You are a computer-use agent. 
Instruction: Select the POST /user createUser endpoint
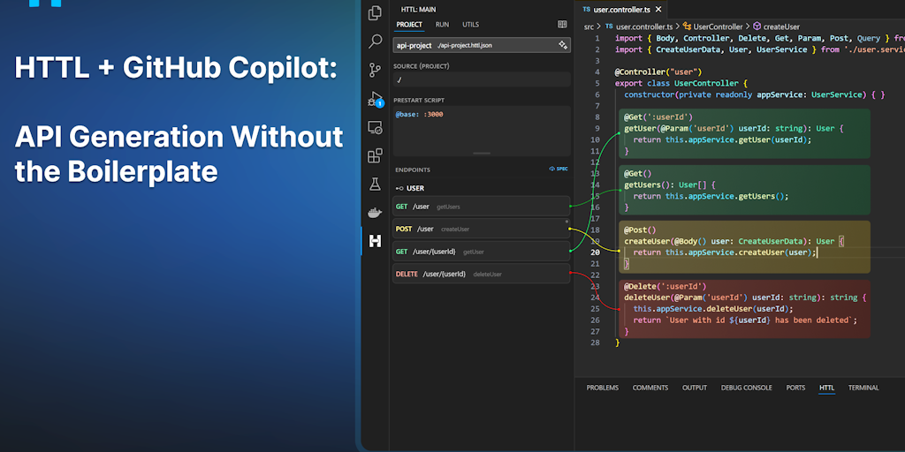pos(482,229)
